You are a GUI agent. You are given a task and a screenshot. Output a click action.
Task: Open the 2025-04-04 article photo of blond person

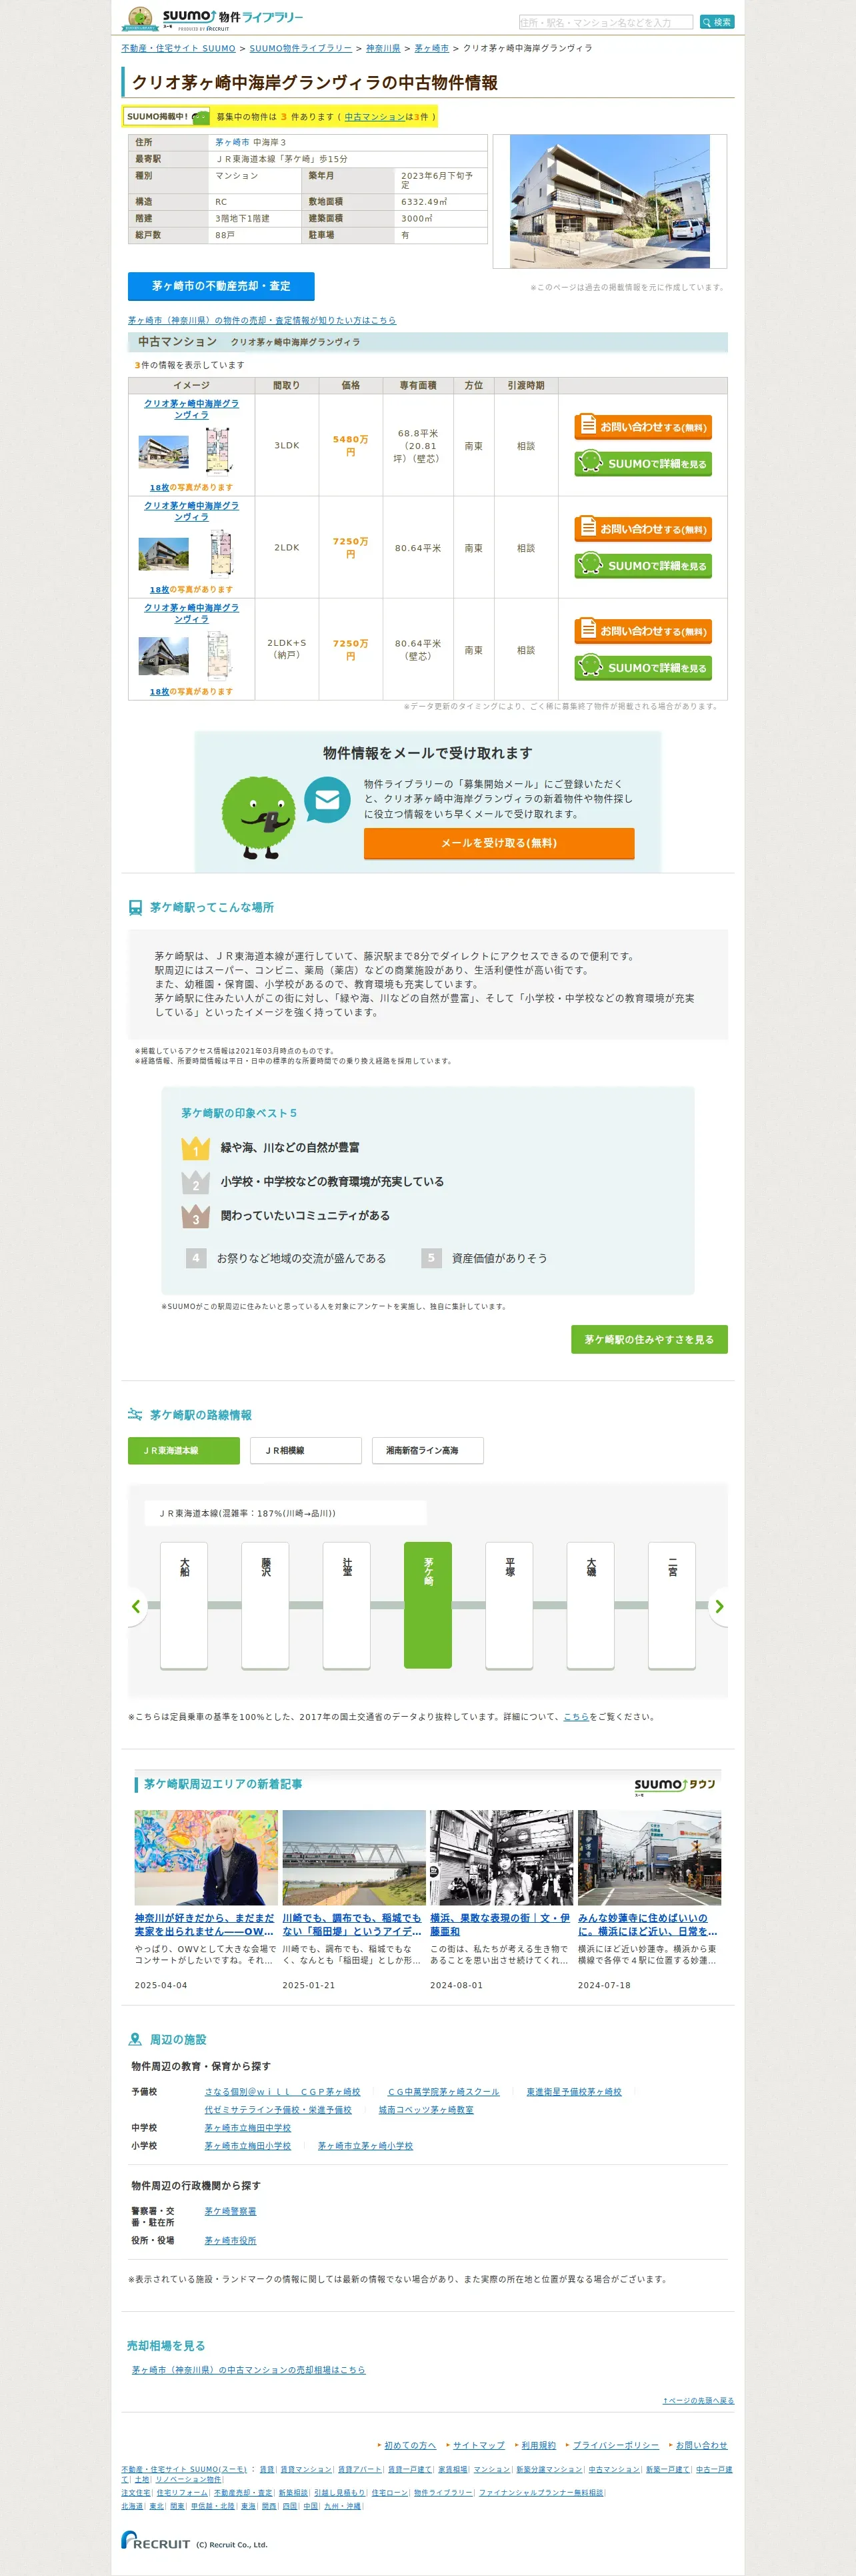(x=206, y=1857)
